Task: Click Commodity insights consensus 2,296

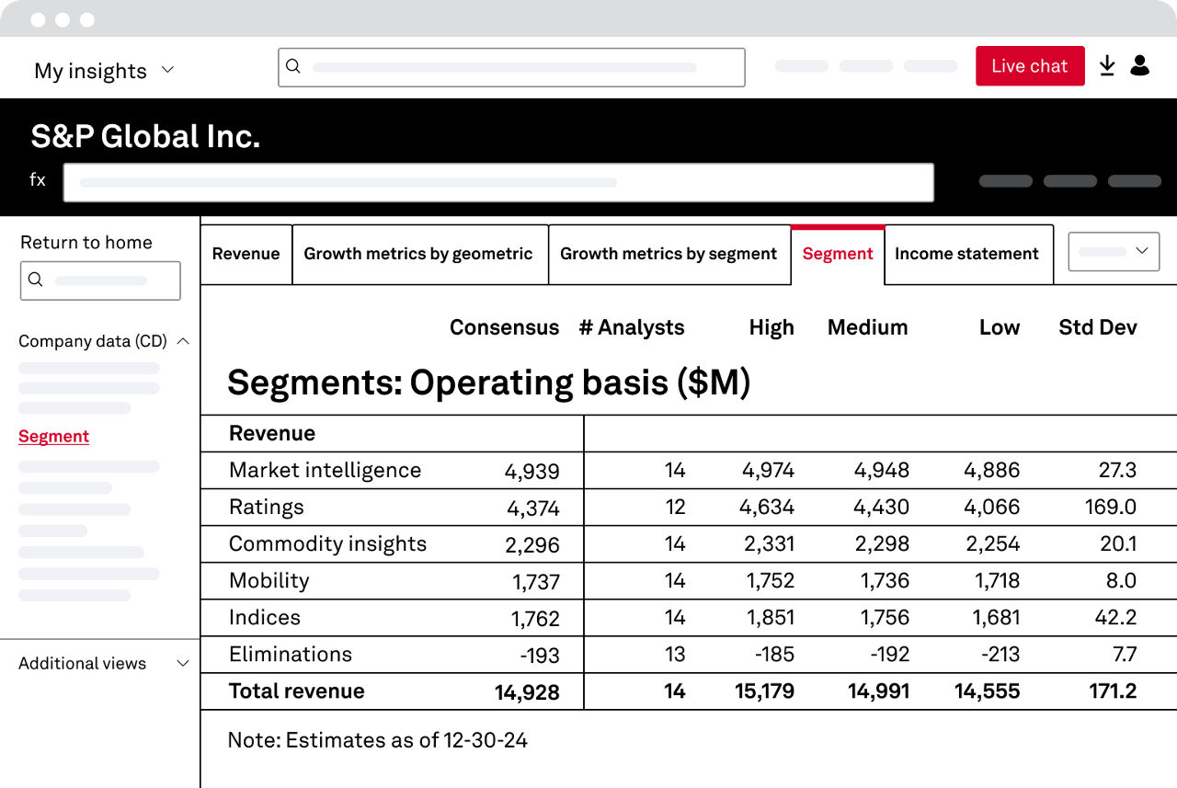Action: point(532,545)
